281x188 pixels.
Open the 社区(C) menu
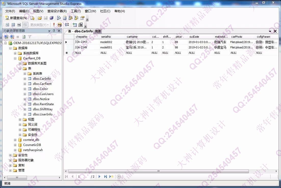pos(105,11)
